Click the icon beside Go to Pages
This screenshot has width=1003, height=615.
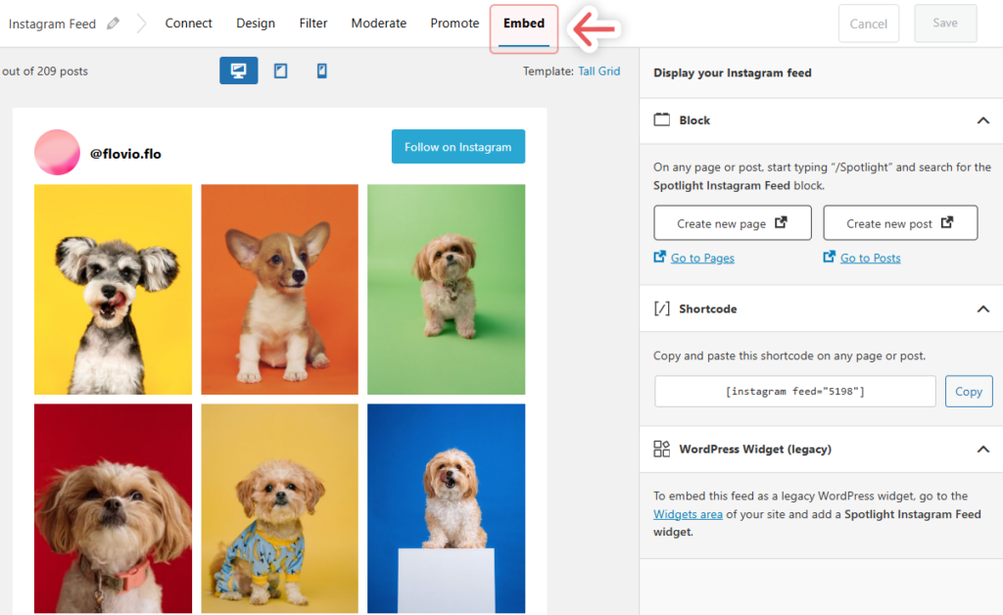(x=659, y=258)
